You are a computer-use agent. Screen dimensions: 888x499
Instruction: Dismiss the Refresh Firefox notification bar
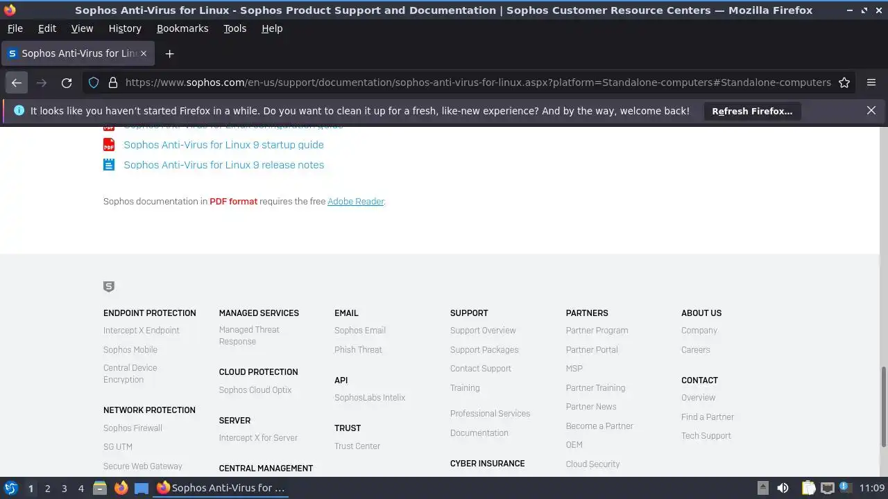[x=871, y=110]
